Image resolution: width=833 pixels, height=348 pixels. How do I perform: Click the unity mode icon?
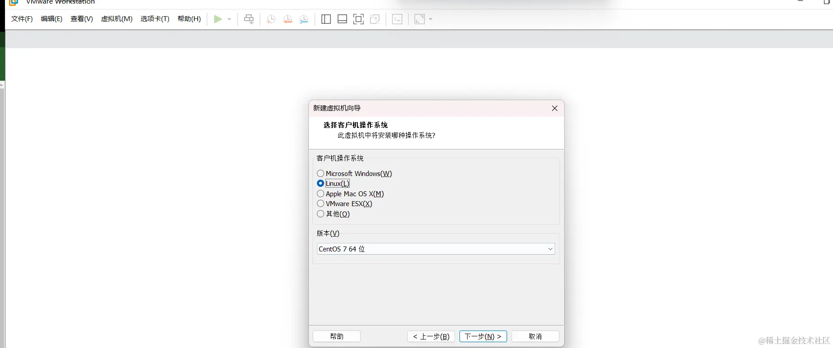[x=375, y=19]
